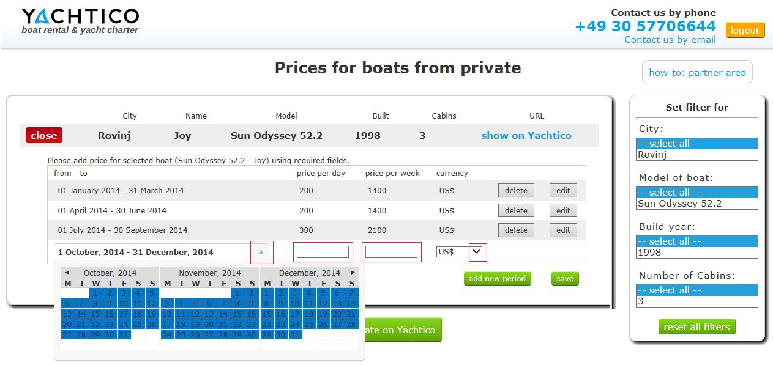Go to next month in calendar
The width and height of the screenshot is (773, 365).
pyautogui.click(x=353, y=273)
